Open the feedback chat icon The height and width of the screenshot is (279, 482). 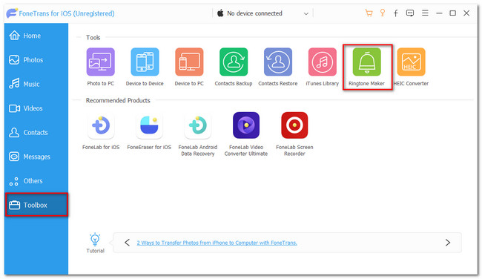coord(410,13)
